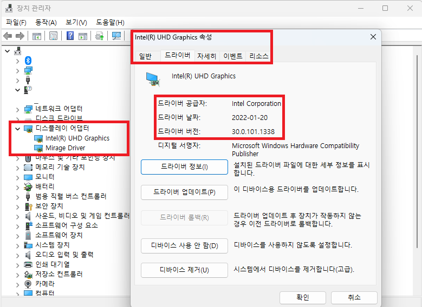This screenshot has width=422, height=307.
Task: Open the Properties toolbar icon
Action: coord(53,36)
